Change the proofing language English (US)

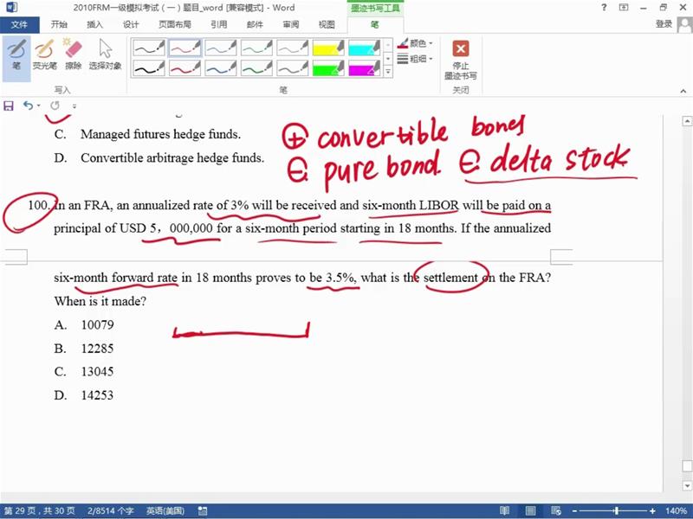tap(165, 511)
